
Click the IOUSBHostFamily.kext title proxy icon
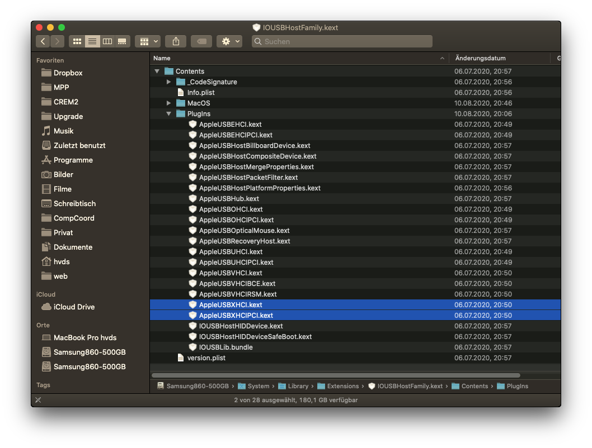coord(256,27)
